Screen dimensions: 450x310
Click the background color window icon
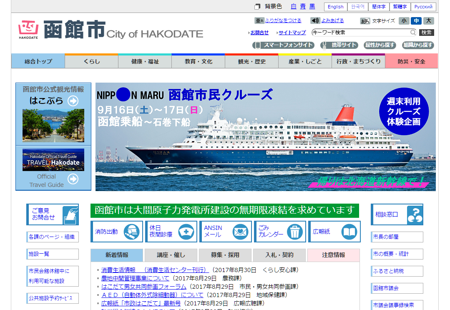click(257, 6)
